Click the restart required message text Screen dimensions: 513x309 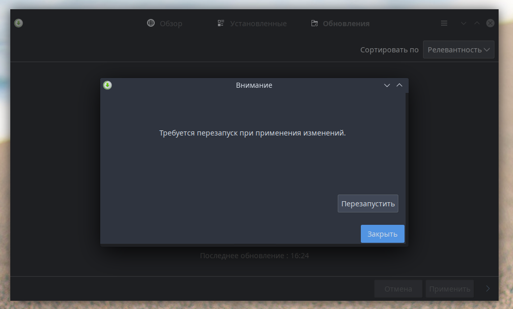(252, 133)
